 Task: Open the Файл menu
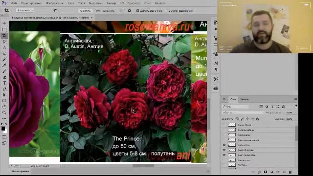coord(14,3)
